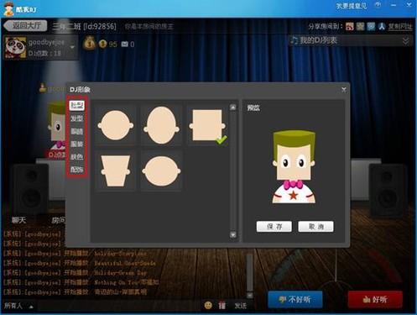Viewport: 417px width, 315px height.
Task: Switch to the 服装 clothing tab
Action: click(77, 144)
